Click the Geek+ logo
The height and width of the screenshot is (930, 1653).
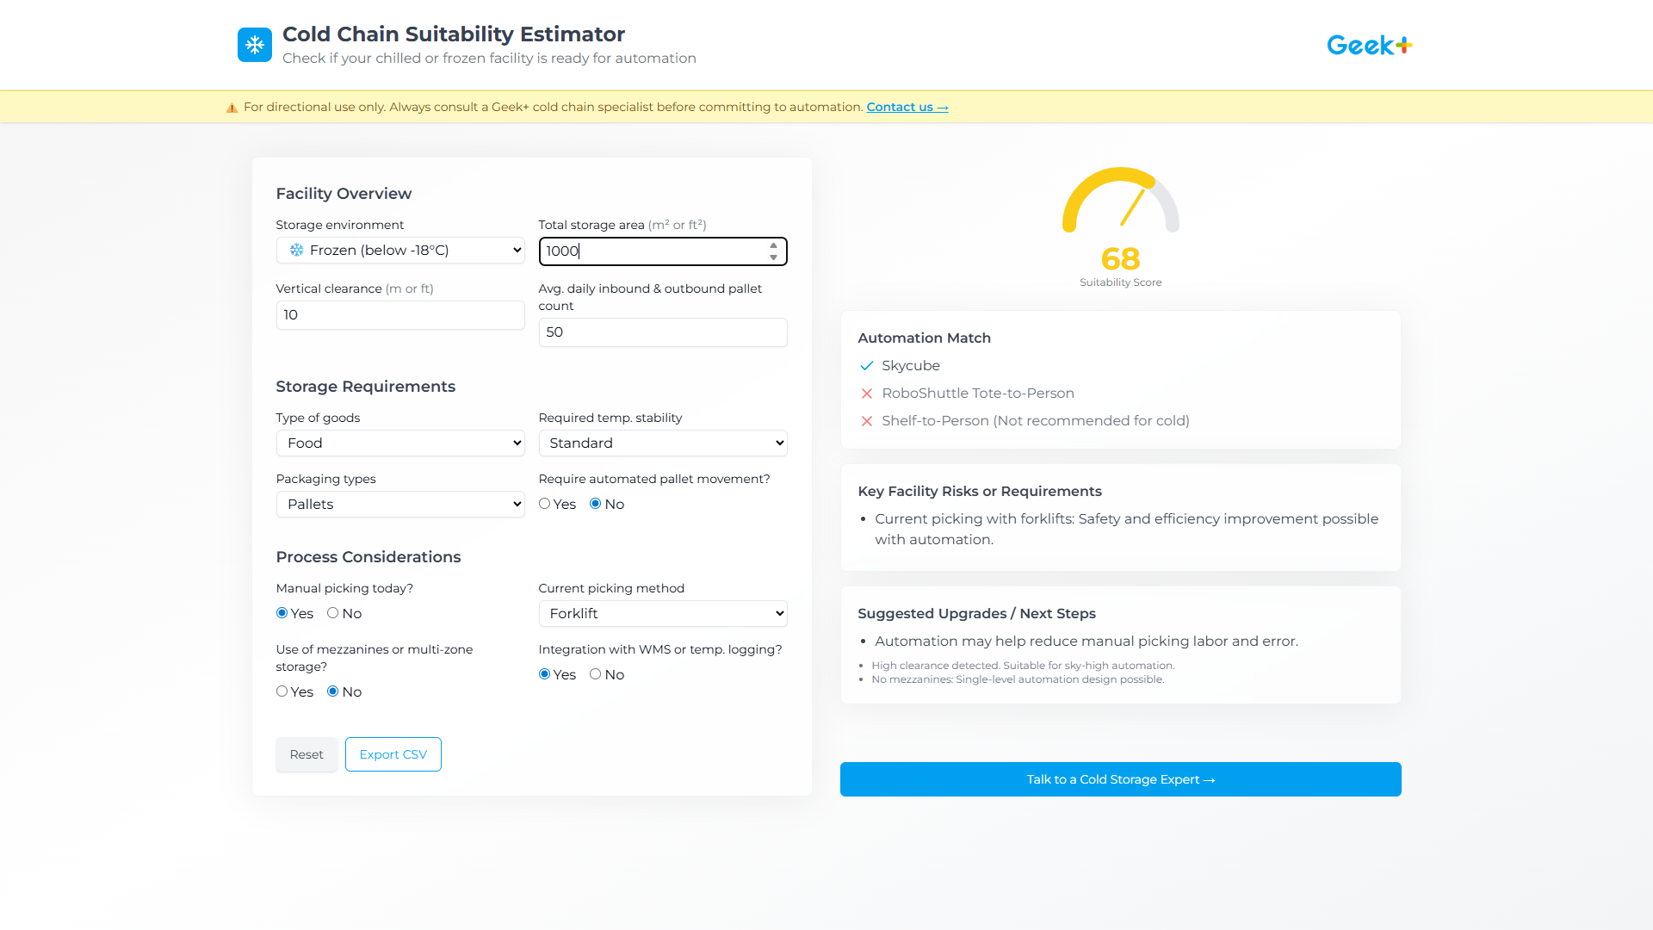click(x=1368, y=45)
